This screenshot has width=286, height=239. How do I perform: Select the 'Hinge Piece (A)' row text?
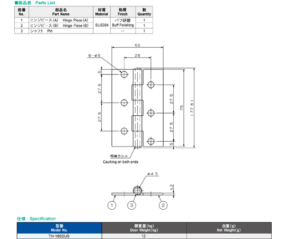point(75,20)
